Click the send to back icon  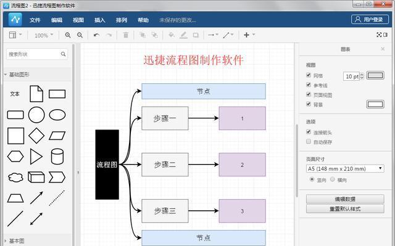click(154, 35)
